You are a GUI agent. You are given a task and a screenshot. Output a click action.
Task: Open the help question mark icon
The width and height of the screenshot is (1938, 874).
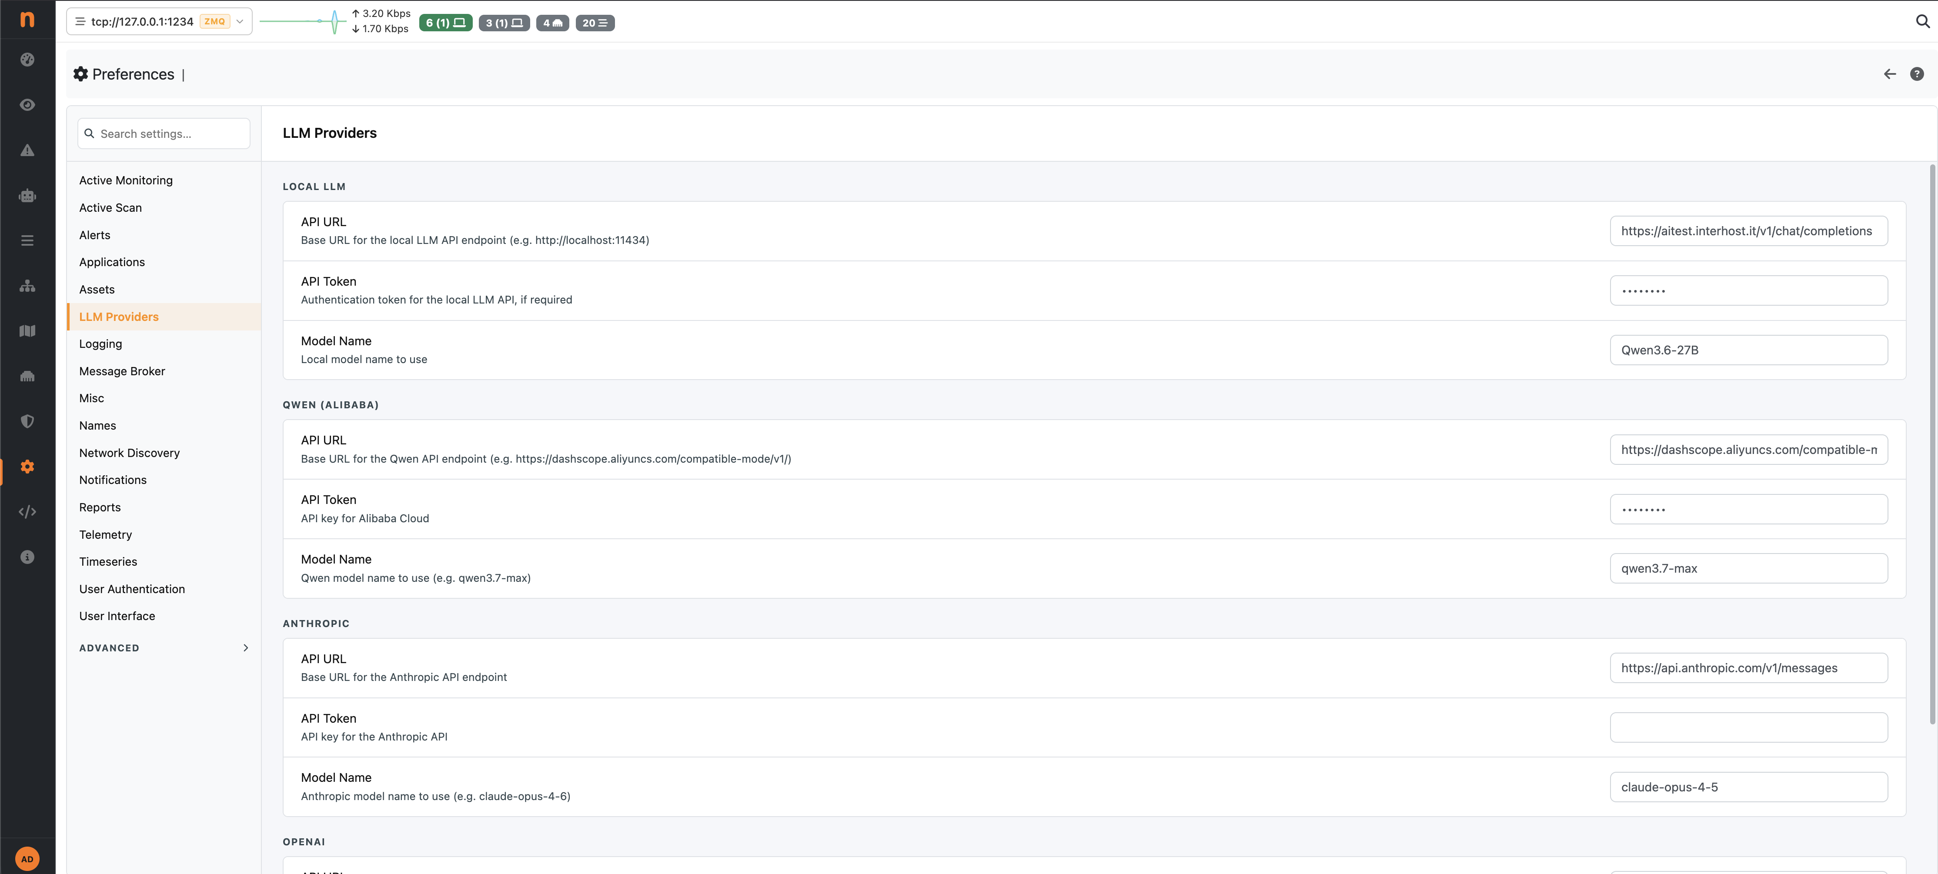tap(1916, 74)
